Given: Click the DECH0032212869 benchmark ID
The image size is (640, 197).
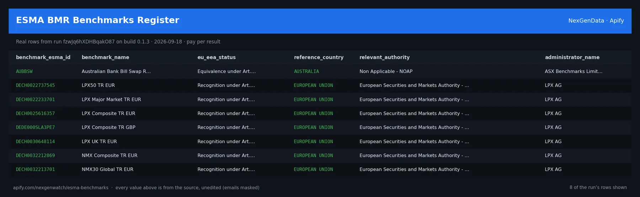Looking at the screenshot, I should click(35, 155).
